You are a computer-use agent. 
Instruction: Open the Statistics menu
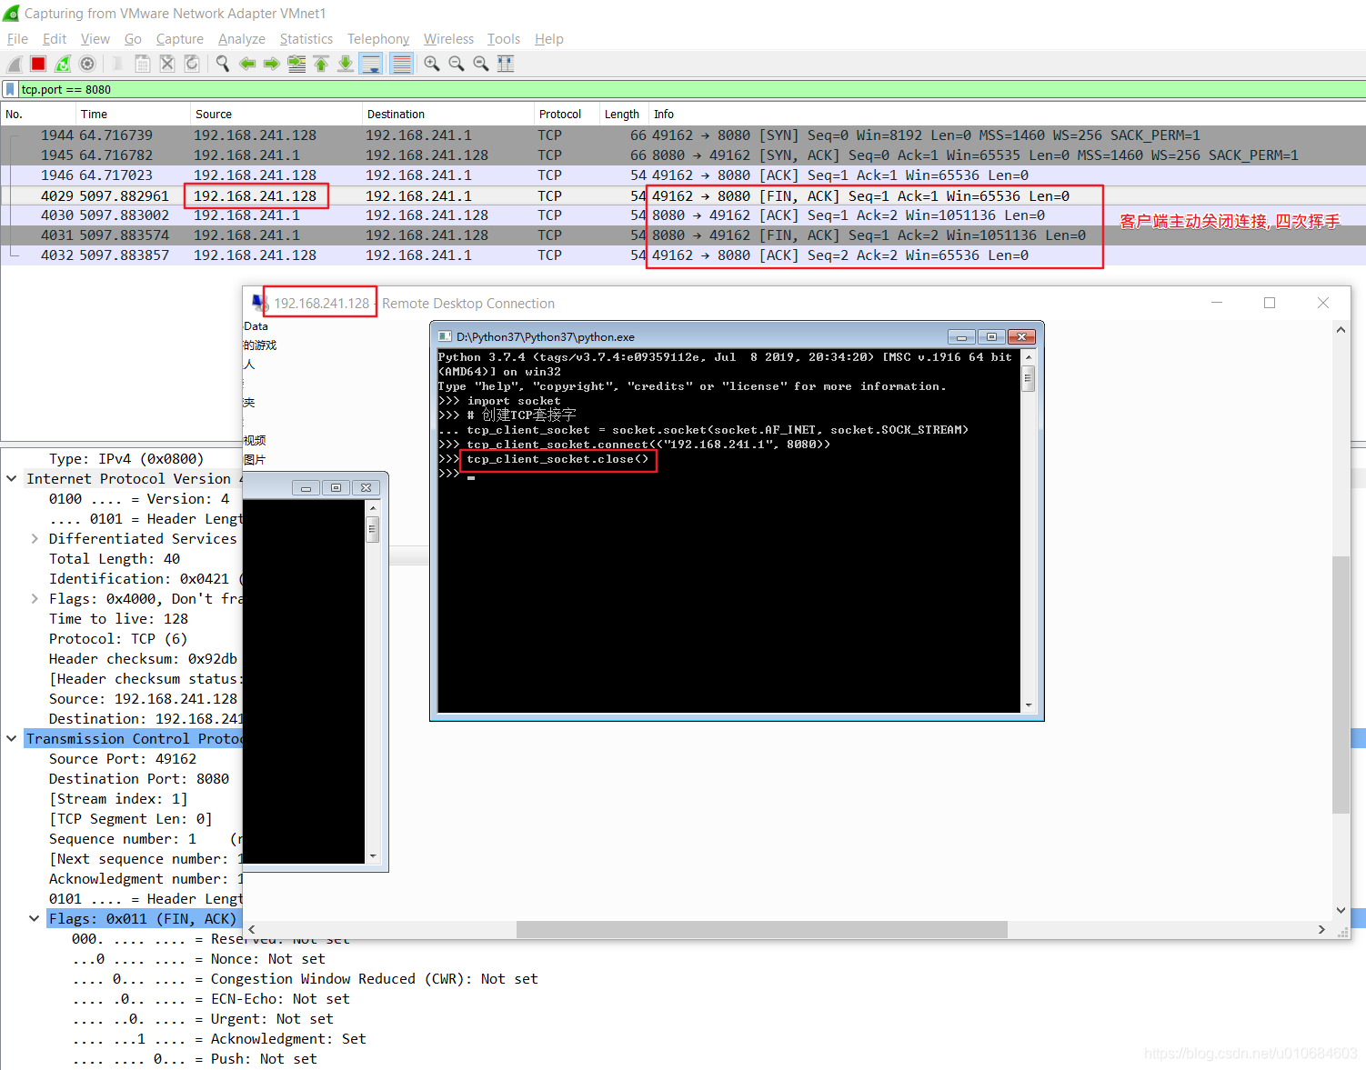click(306, 39)
